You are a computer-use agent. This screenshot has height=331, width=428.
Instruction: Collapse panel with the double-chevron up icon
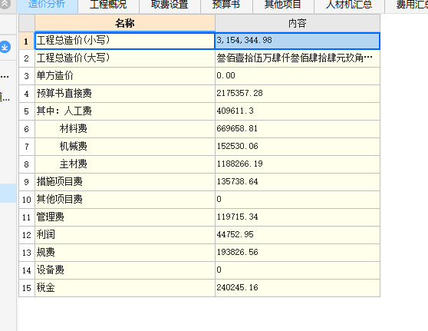(x=5, y=4)
